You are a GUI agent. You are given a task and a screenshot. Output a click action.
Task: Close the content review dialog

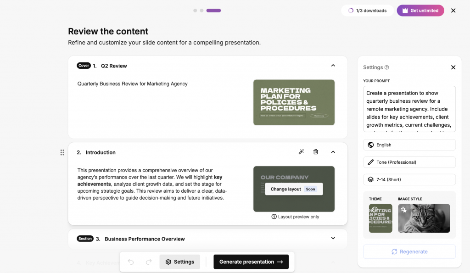pyautogui.click(x=453, y=11)
